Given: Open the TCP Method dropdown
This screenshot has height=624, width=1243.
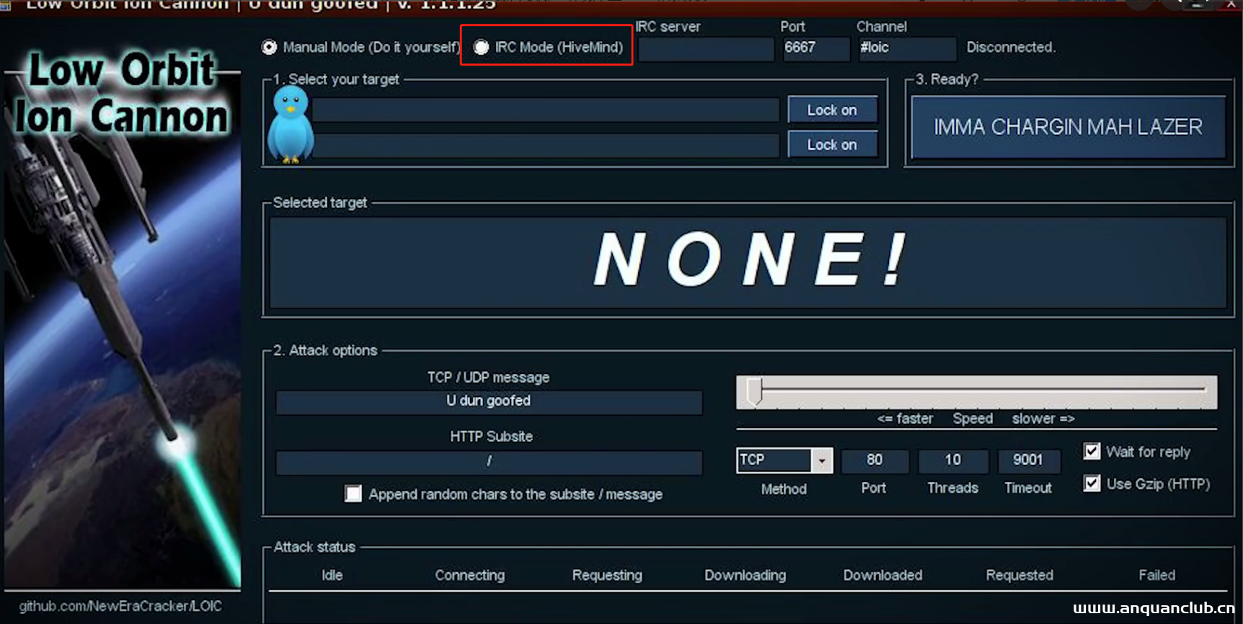Looking at the screenshot, I should coord(821,460).
